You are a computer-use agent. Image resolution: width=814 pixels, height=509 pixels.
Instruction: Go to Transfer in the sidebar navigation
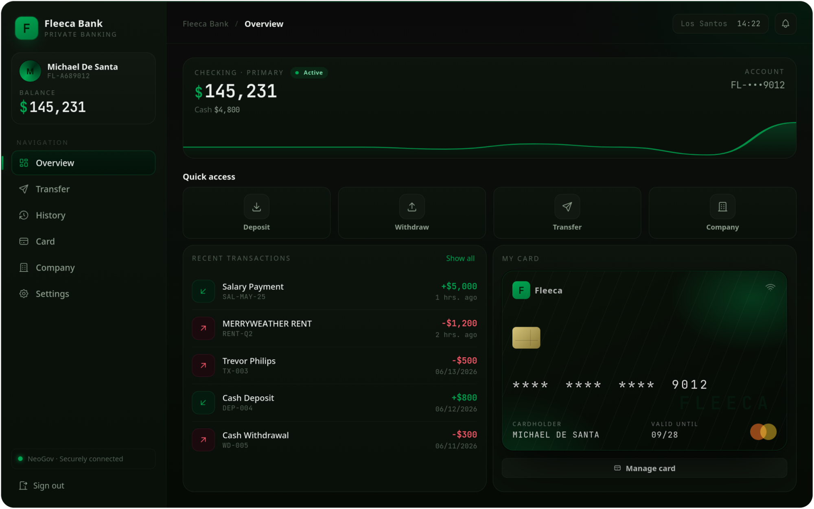coord(83,189)
